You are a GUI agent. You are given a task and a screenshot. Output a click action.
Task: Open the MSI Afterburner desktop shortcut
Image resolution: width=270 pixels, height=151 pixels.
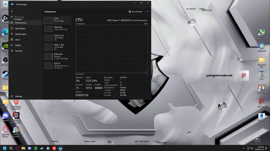tap(262, 35)
